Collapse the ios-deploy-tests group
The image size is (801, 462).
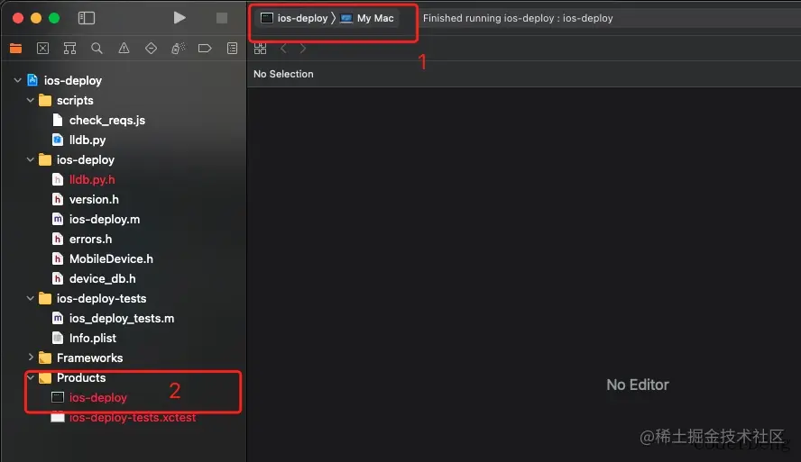click(31, 298)
